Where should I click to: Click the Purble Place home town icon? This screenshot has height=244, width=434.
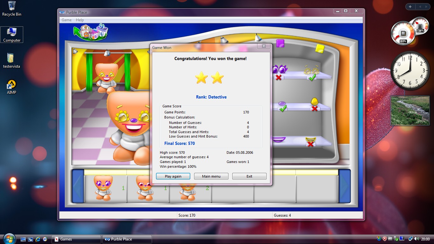[x=91, y=31]
